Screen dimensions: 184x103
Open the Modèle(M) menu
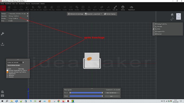tap(22, 4)
